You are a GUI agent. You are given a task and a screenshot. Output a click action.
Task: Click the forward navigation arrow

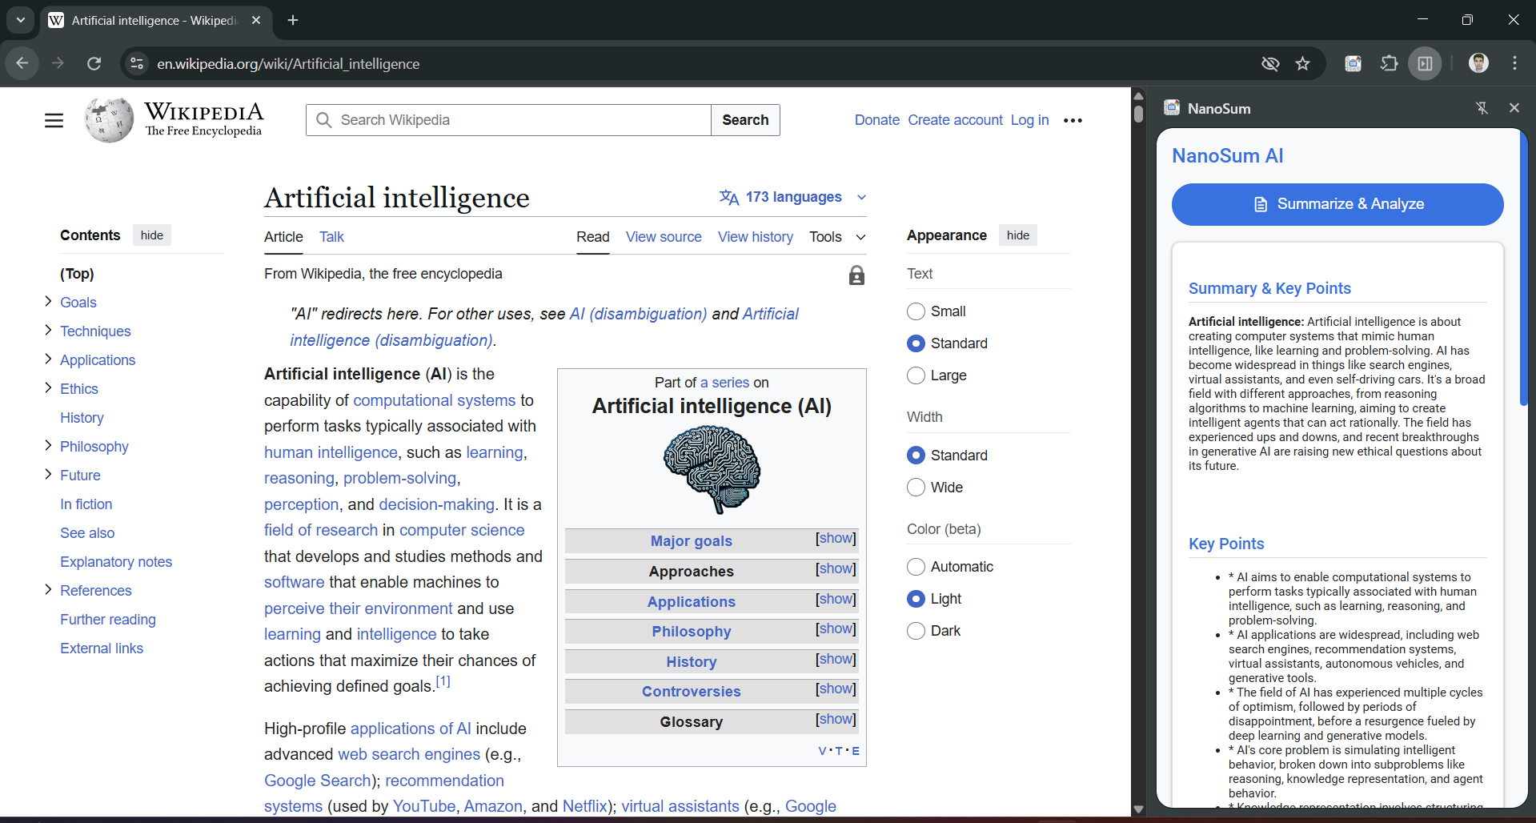[58, 63]
